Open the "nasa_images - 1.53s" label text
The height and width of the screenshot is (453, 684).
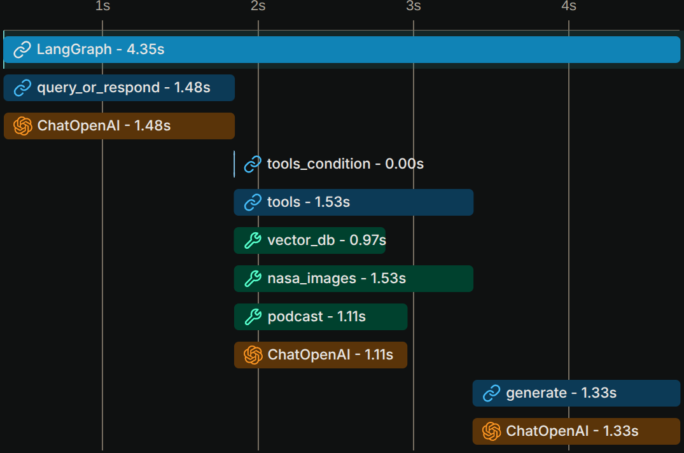coord(337,279)
